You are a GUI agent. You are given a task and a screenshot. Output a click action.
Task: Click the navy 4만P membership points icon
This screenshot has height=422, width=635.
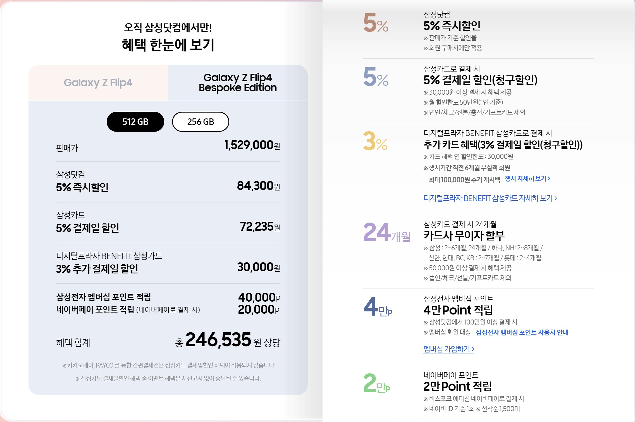point(378,307)
